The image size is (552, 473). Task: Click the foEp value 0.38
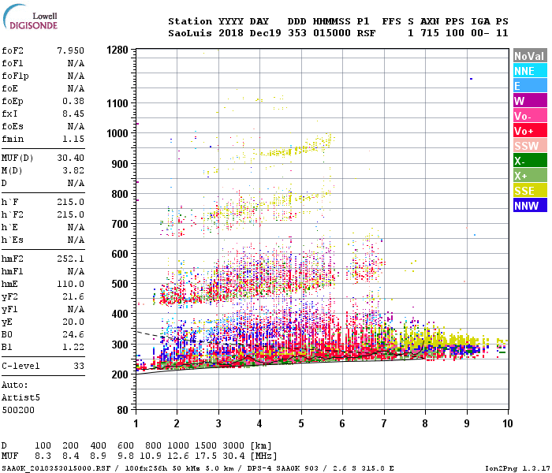(x=73, y=102)
